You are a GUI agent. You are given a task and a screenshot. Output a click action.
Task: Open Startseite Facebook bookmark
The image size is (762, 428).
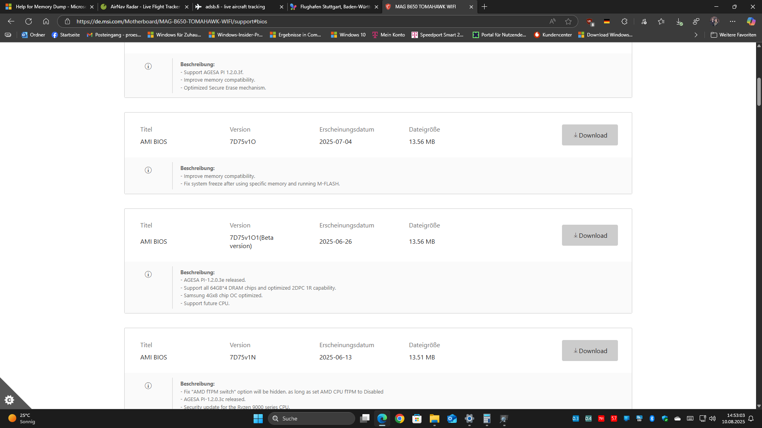pos(66,35)
